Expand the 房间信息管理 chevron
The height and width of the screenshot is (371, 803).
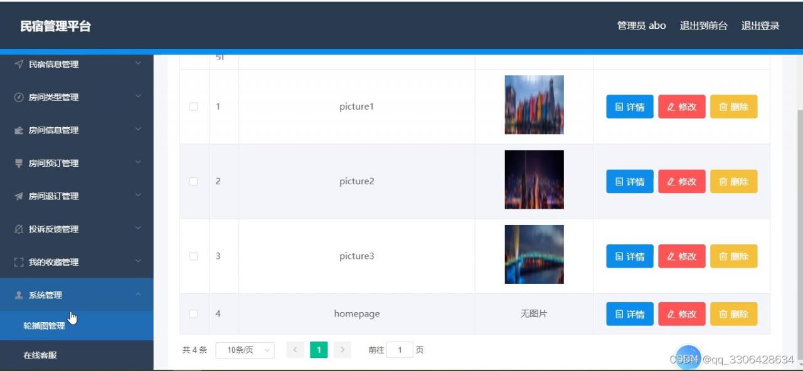click(139, 129)
